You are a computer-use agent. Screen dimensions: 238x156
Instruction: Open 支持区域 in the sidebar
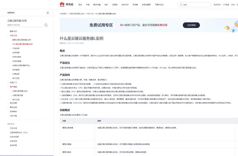pyautogui.click(x=13, y=141)
